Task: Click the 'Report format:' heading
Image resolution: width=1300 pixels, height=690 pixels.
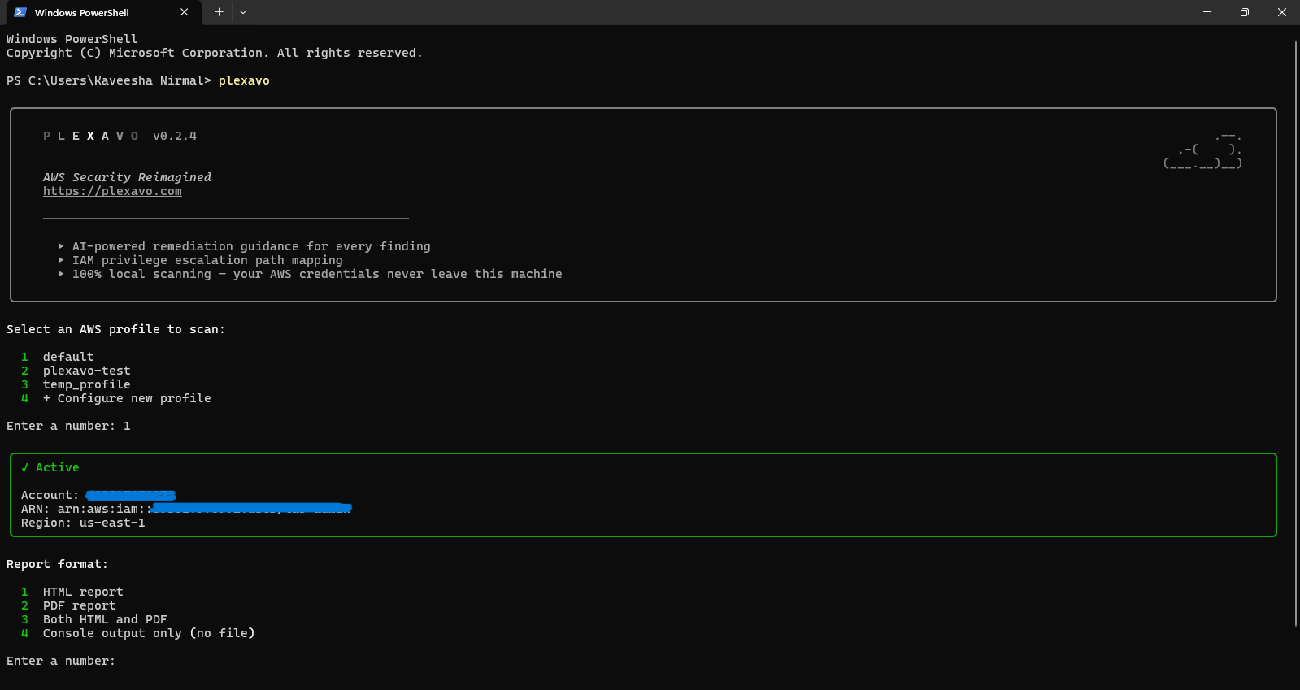Action: coord(57,564)
